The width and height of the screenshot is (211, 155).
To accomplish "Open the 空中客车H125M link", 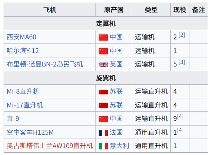I will 30,132.
